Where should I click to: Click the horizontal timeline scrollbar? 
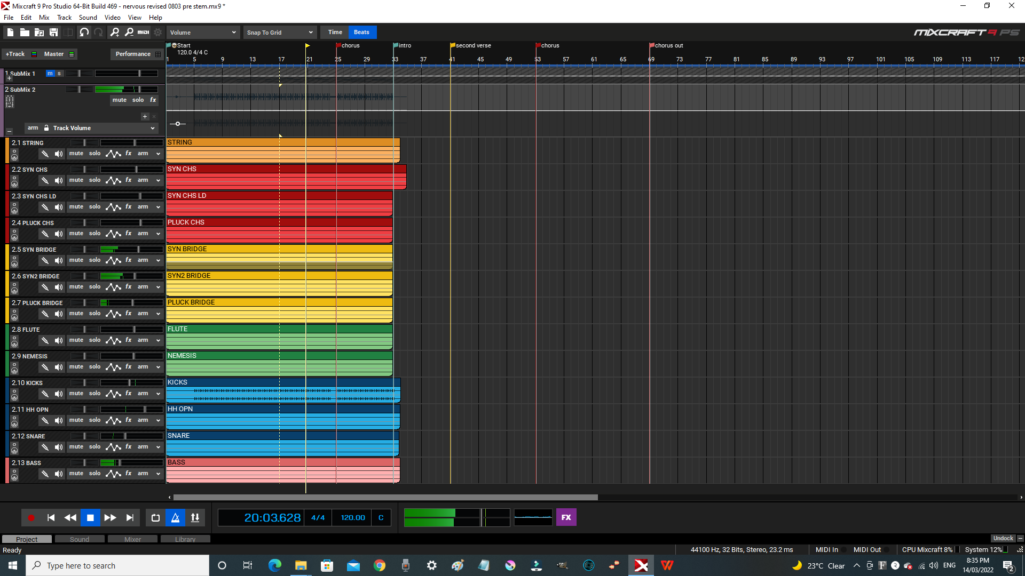click(x=385, y=497)
